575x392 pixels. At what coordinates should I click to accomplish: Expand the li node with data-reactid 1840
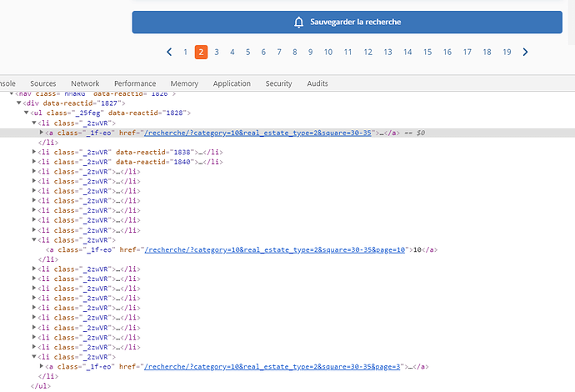click(x=34, y=162)
